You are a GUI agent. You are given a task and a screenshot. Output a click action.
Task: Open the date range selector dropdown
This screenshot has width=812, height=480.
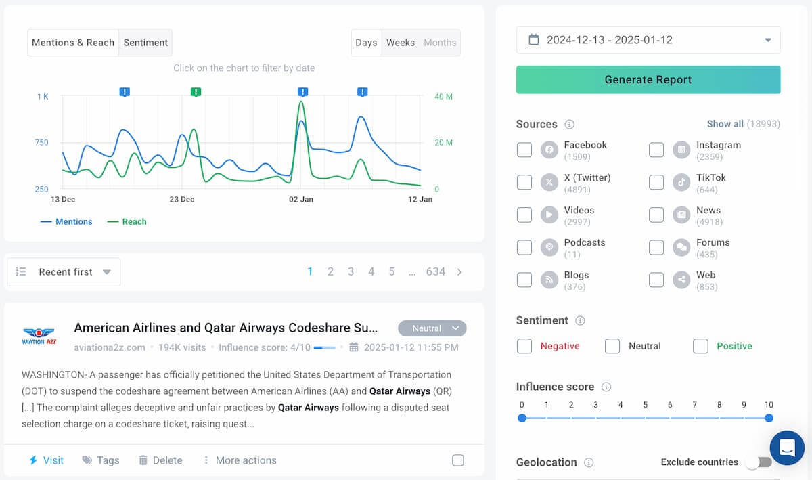(x=769, y=40)
